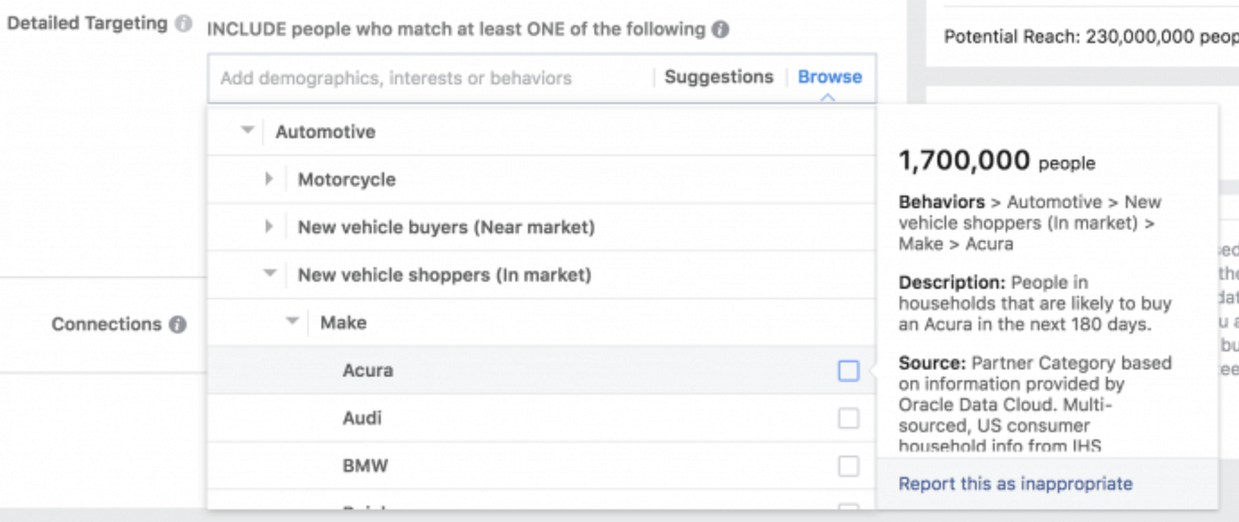Click the Motorcycle category label
The image size is (1239, 522).
(347, 179)
